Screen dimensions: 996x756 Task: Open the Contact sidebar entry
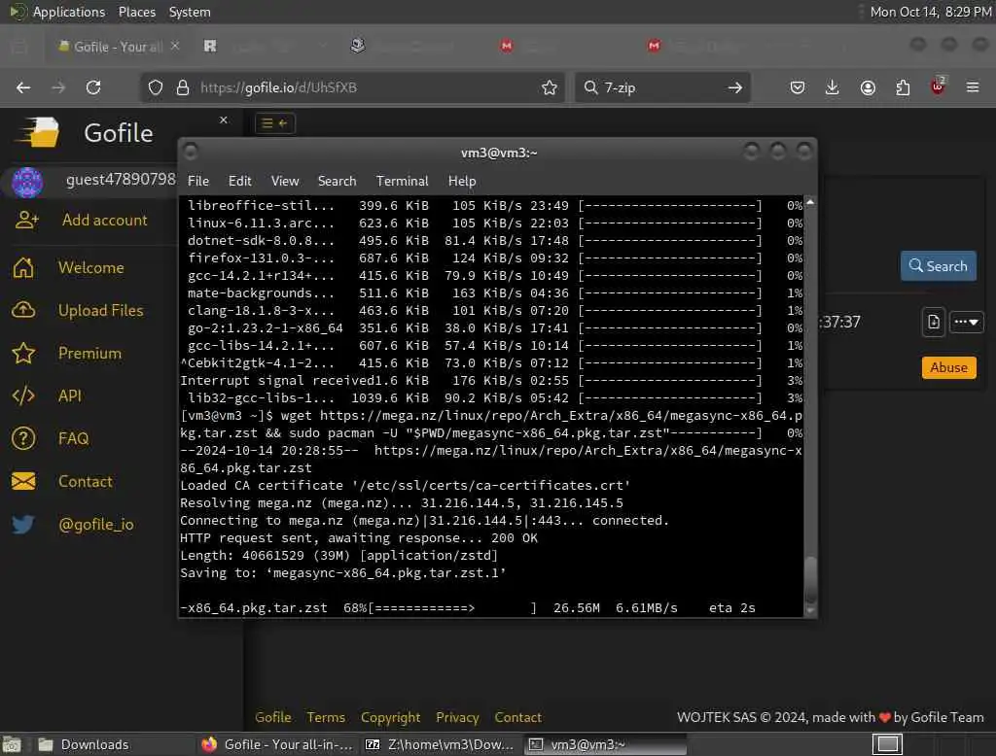click(x=86, y=482)
